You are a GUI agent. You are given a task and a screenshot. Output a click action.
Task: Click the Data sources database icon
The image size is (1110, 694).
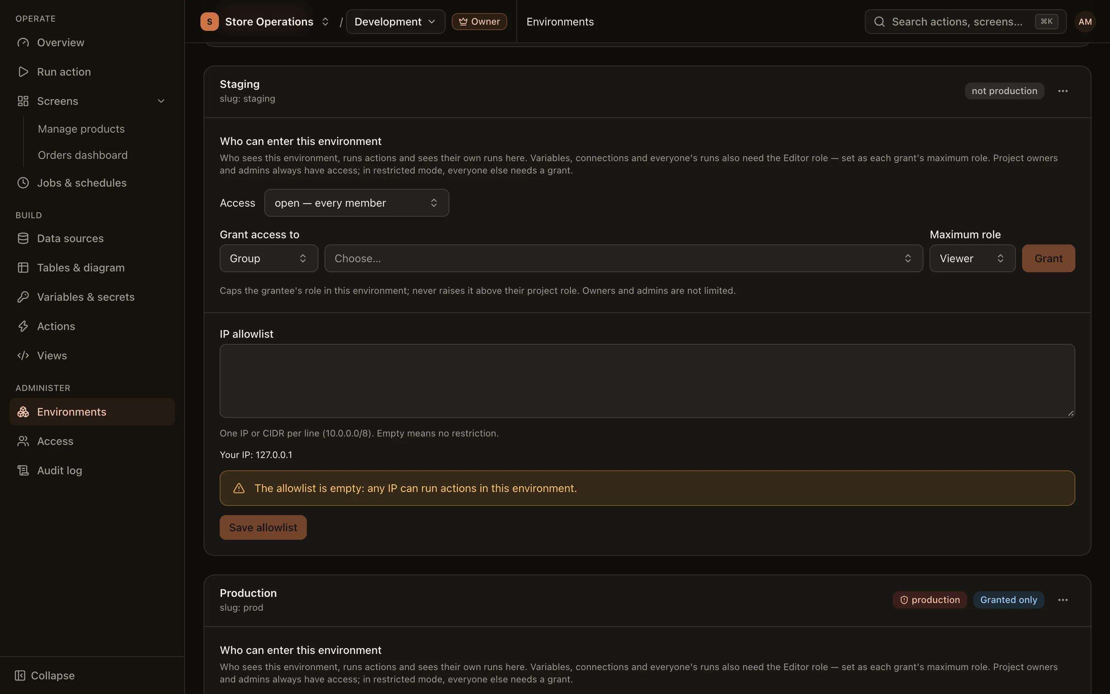pyautogui.click(x=23, y=238)
